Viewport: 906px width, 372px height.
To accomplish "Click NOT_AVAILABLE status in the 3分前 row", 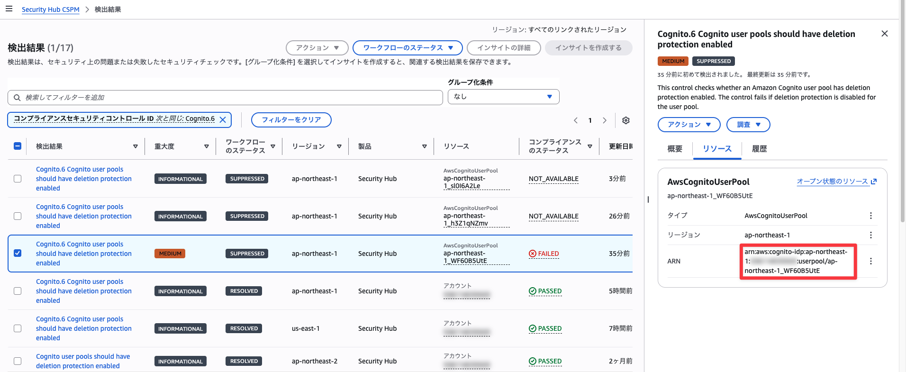I will [553, 179].
